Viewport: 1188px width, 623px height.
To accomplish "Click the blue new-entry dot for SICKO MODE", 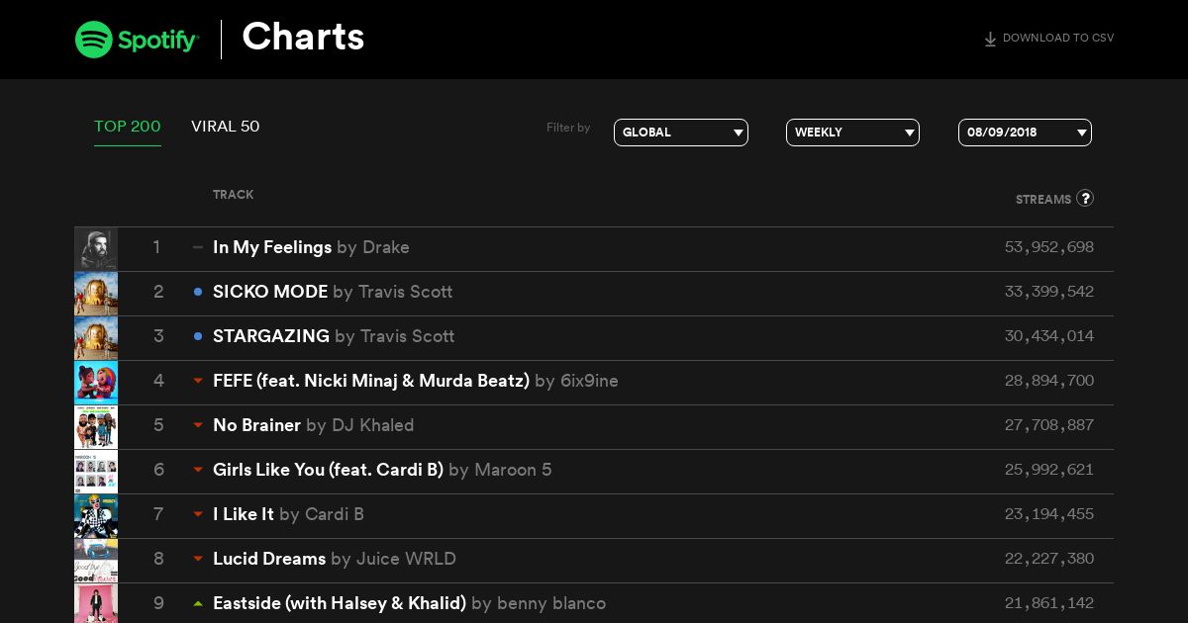I will click(198, 292).
